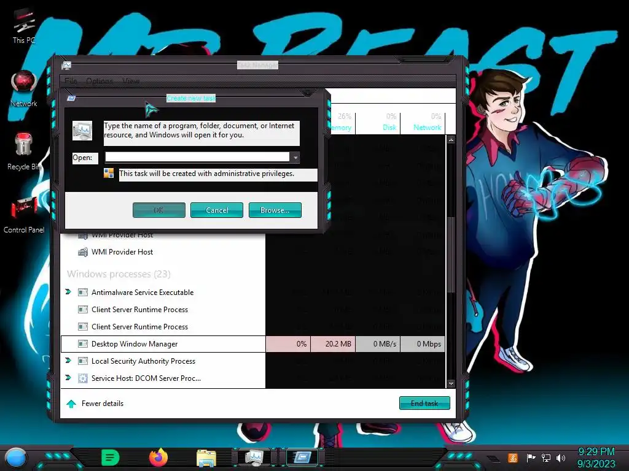The image size is (629, 471).
Task: Open the Open field dropdown arrow
Action: [295, 158]
